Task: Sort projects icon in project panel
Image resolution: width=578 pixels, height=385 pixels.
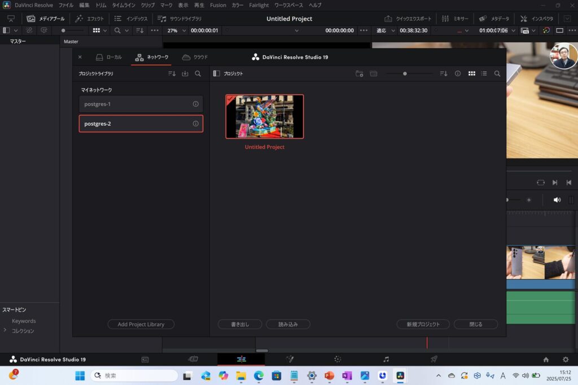Action: pos(444,74)
